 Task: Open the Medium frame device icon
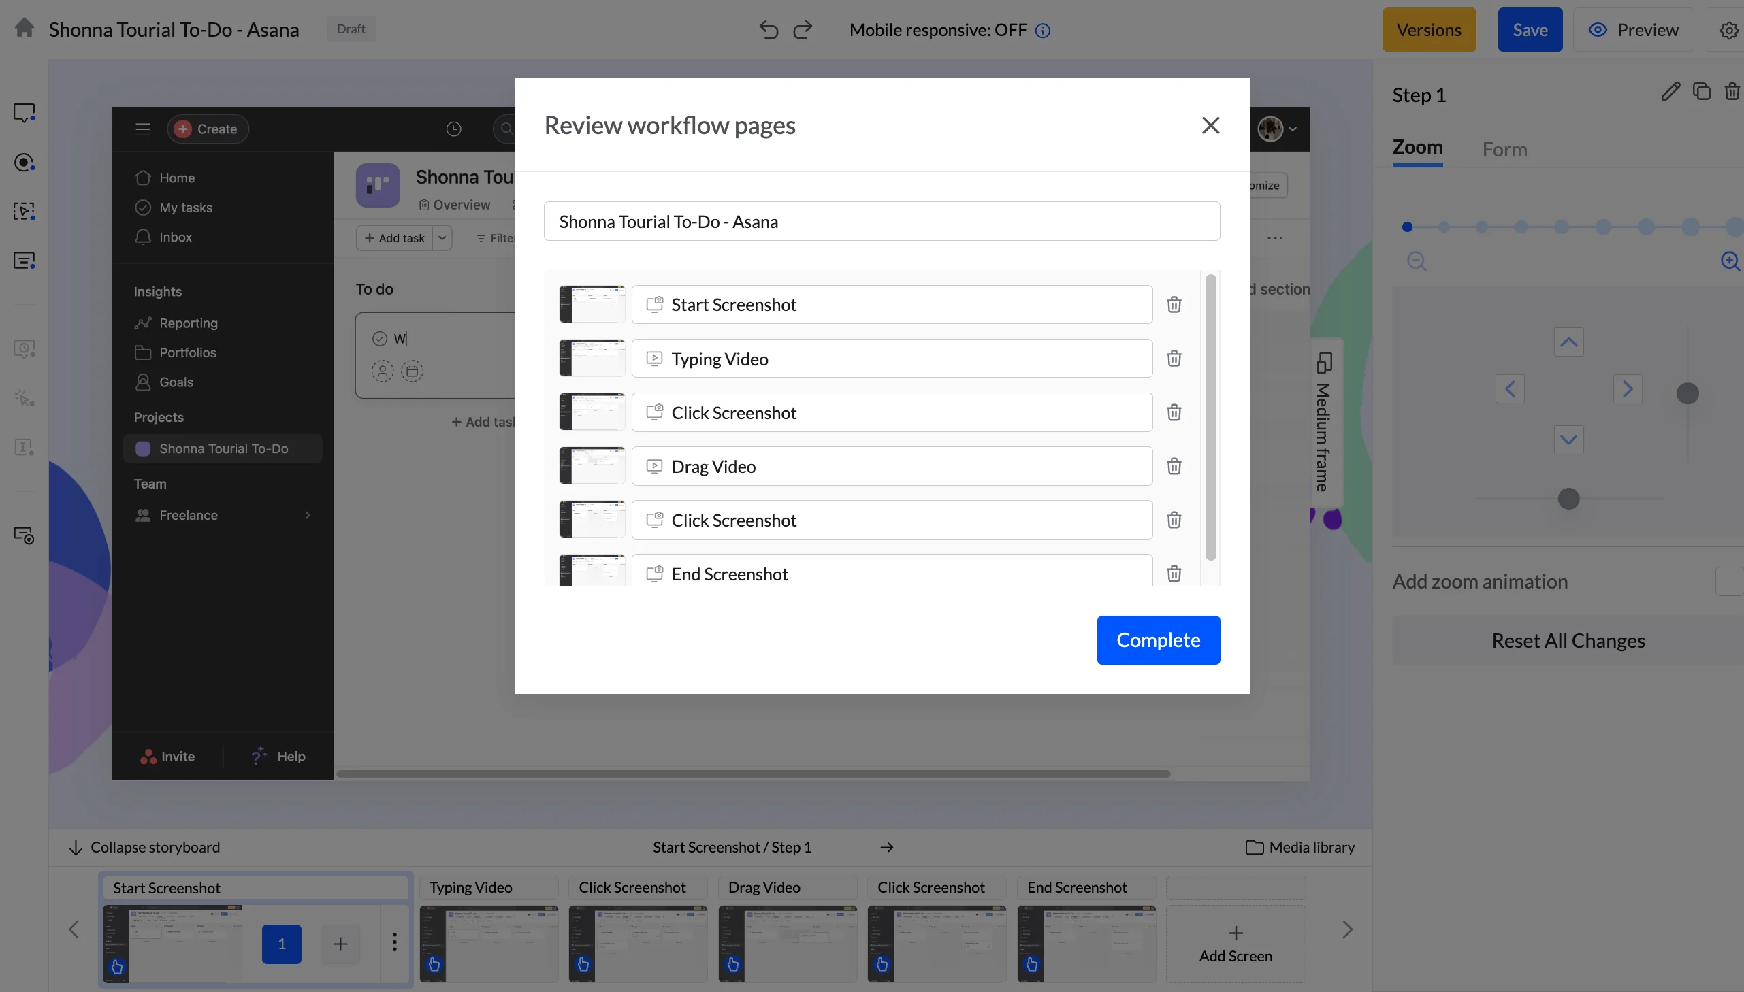(x=1324, y=363)
